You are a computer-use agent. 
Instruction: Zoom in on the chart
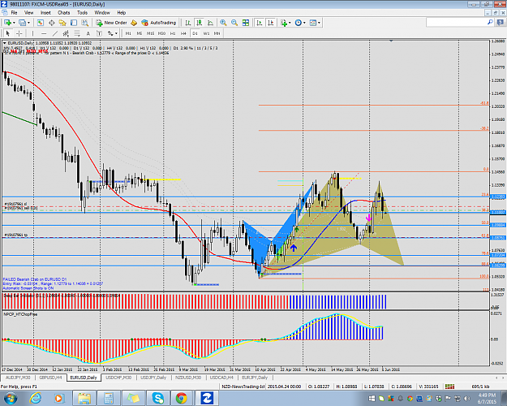tap(223, 23)
